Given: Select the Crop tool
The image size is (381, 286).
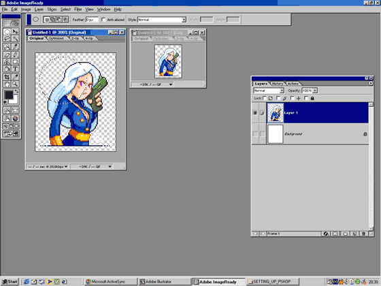Looking at the screenshot, I should (x=7, y=77).
